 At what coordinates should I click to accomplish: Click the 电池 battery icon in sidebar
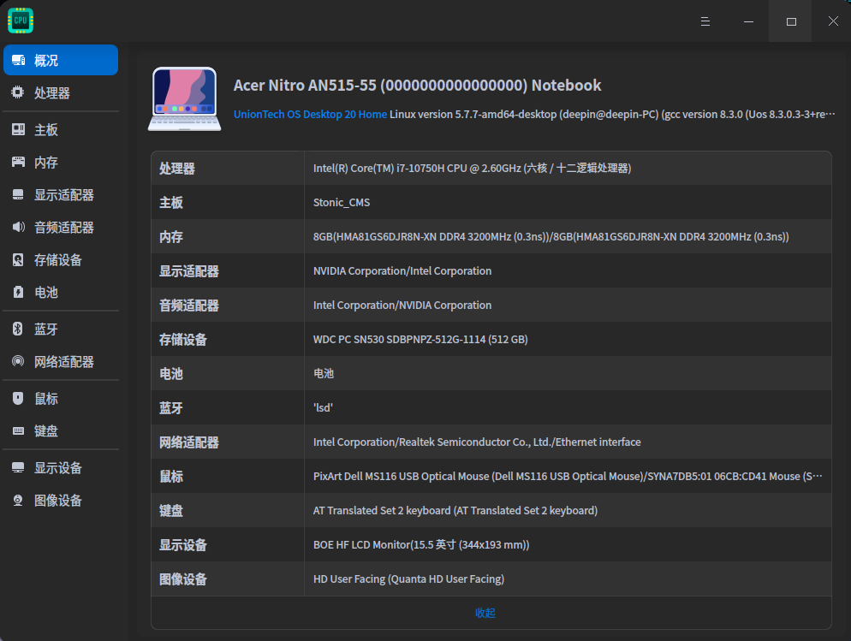(x=18, y=293)
